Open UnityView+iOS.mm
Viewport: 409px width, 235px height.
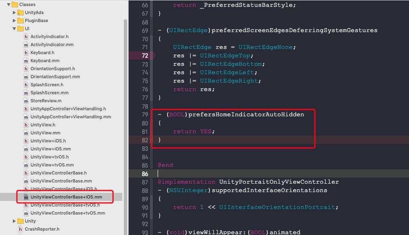pyautogui.click(x=51, y=149)
